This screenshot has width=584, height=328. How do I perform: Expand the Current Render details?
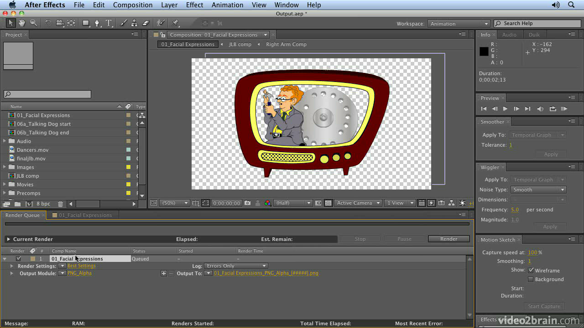click(x=8, y=239)
